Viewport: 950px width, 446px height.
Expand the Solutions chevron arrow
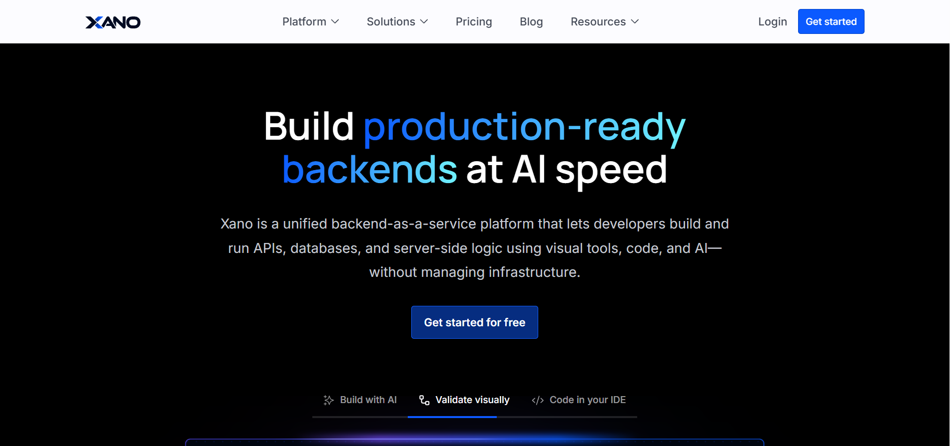pyautogui.click(x=424, y=21)
